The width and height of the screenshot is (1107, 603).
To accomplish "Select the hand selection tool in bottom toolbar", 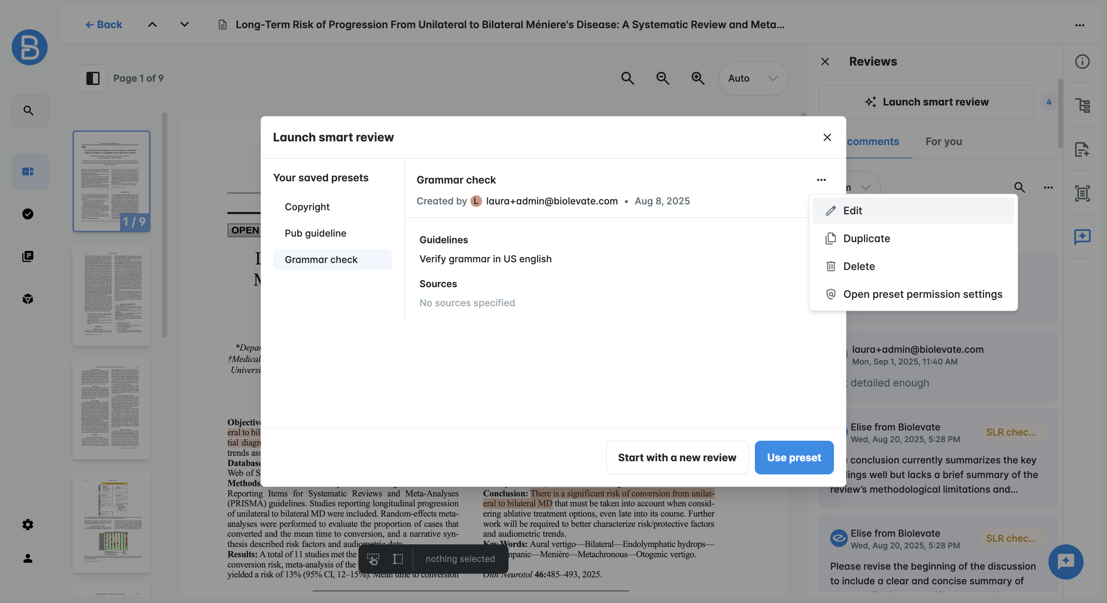I will [373, 559].
